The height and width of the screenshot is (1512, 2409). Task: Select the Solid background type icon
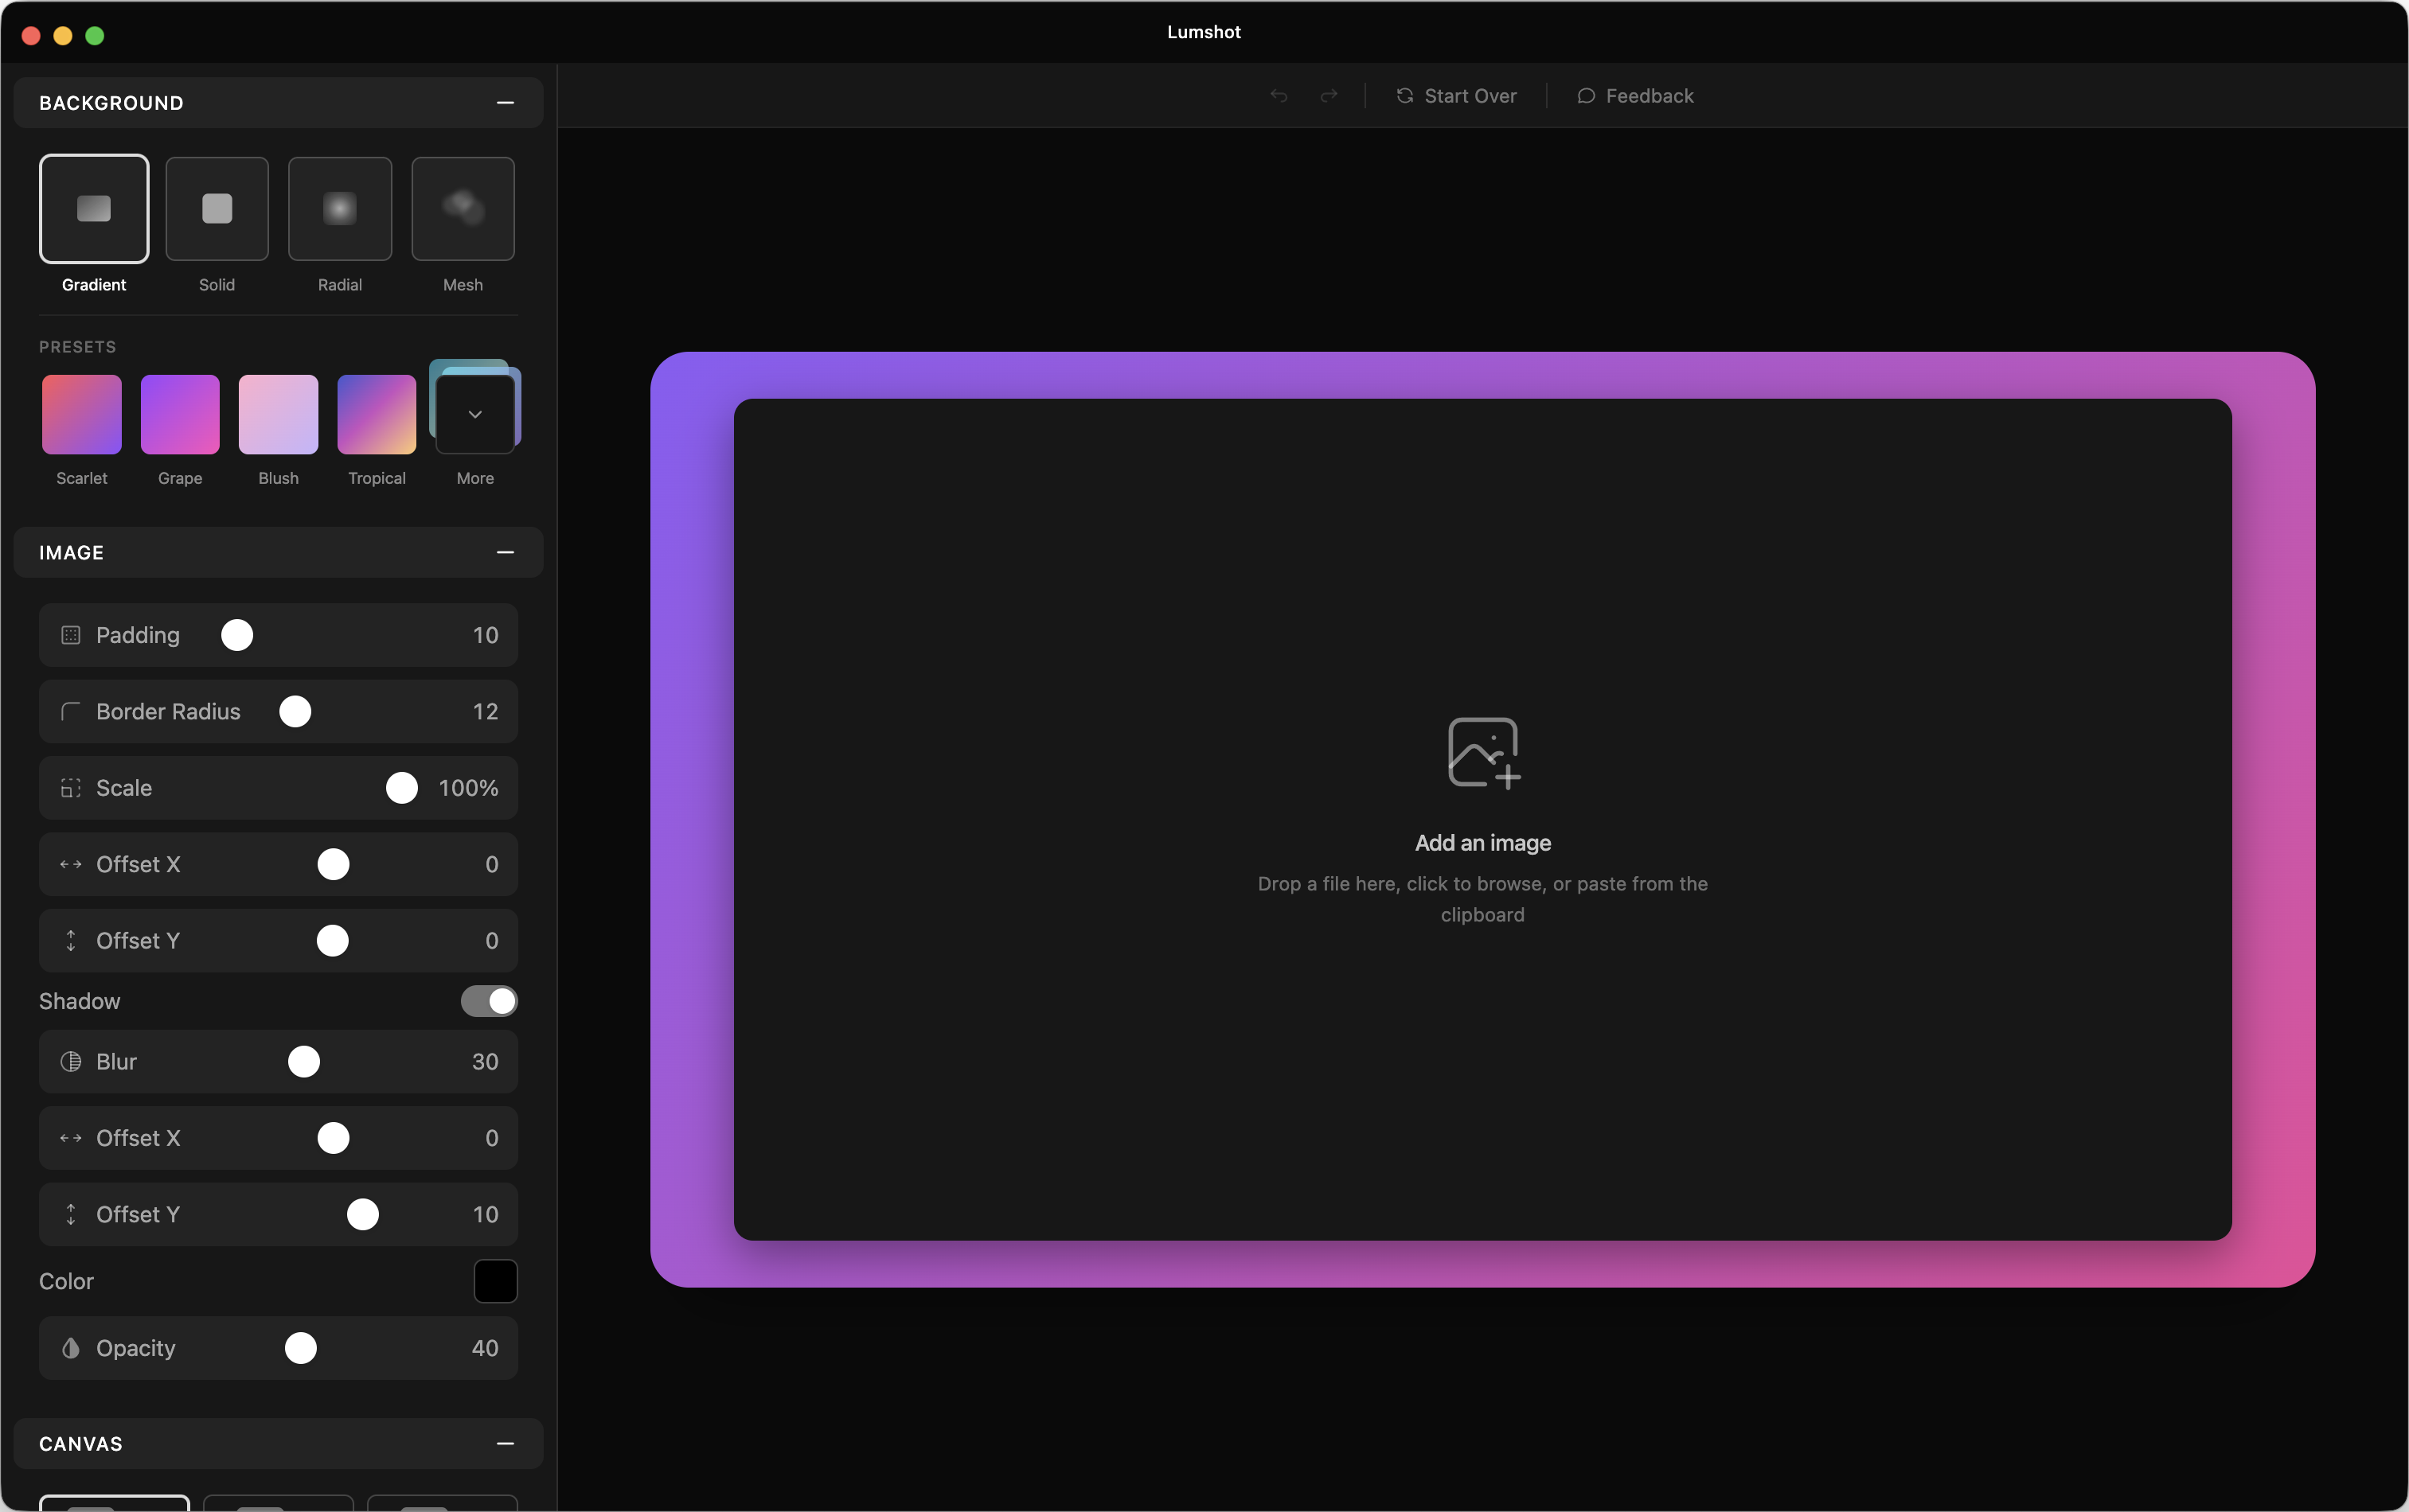[x=217, y=209]
